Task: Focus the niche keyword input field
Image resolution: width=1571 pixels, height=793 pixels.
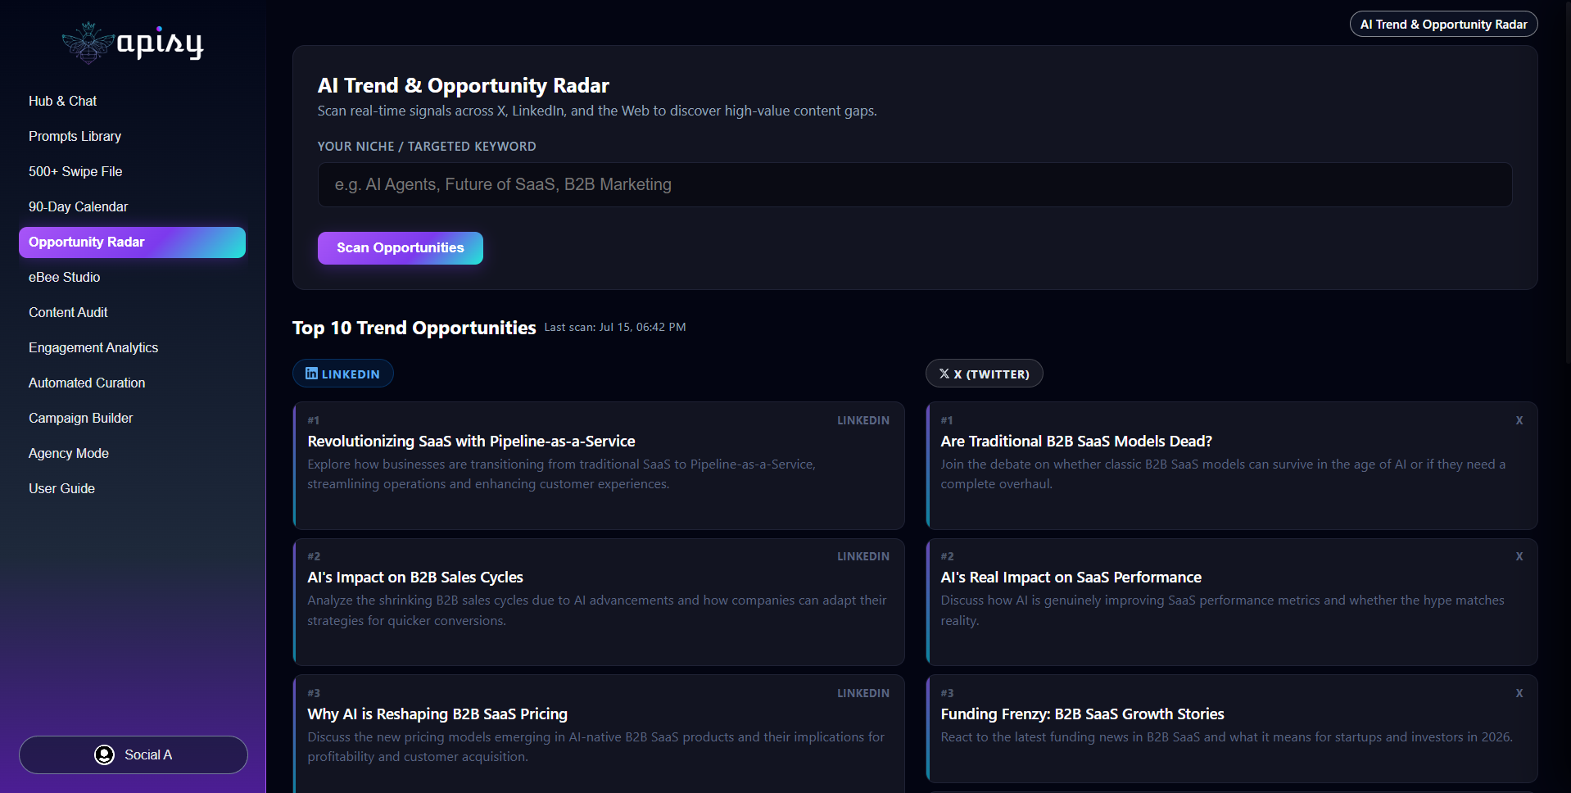Action: coord(915,185)
